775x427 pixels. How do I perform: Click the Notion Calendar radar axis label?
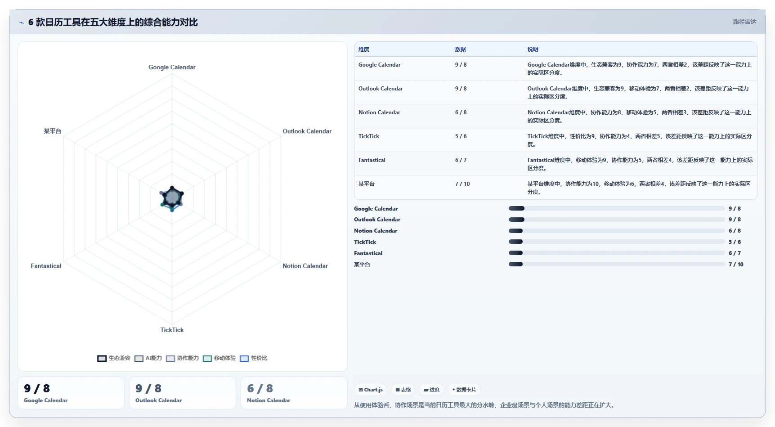pos(305,266)
